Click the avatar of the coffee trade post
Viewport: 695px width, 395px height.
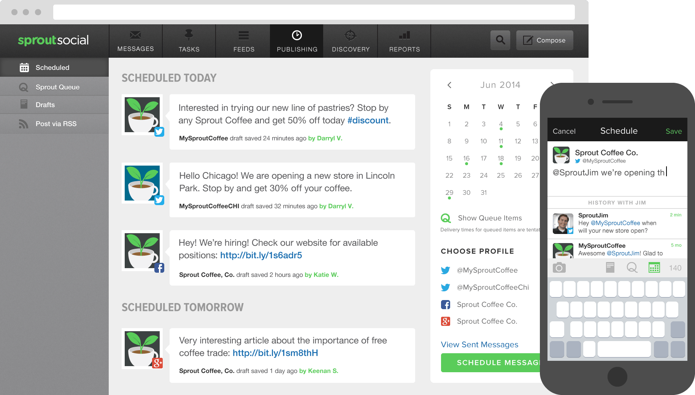(142, 349)
